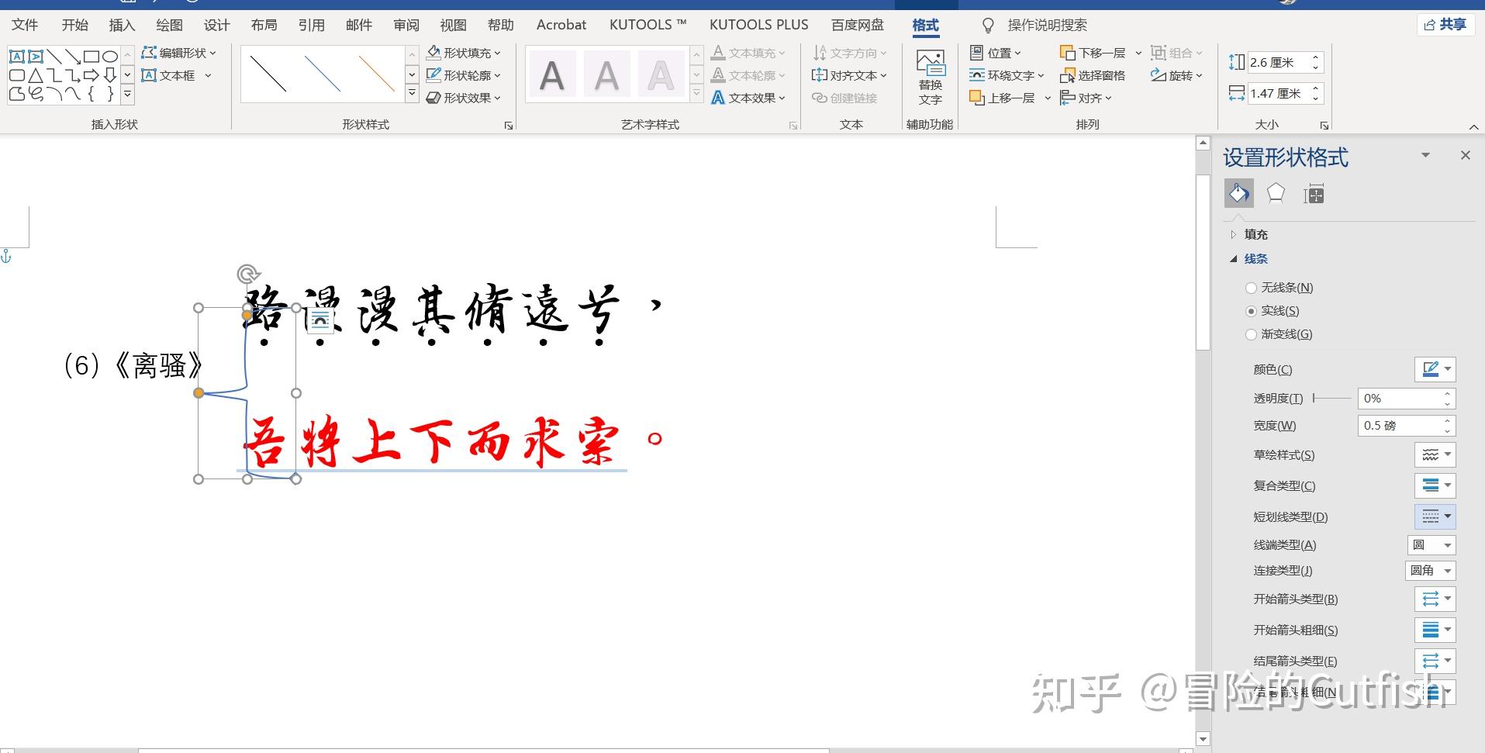Select Solid line (实线) option
Screen dimensions: 1485x753
pos(1272,311)
